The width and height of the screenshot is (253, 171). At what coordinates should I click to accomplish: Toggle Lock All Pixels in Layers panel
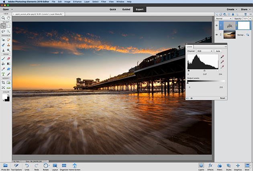coord(233,14)
